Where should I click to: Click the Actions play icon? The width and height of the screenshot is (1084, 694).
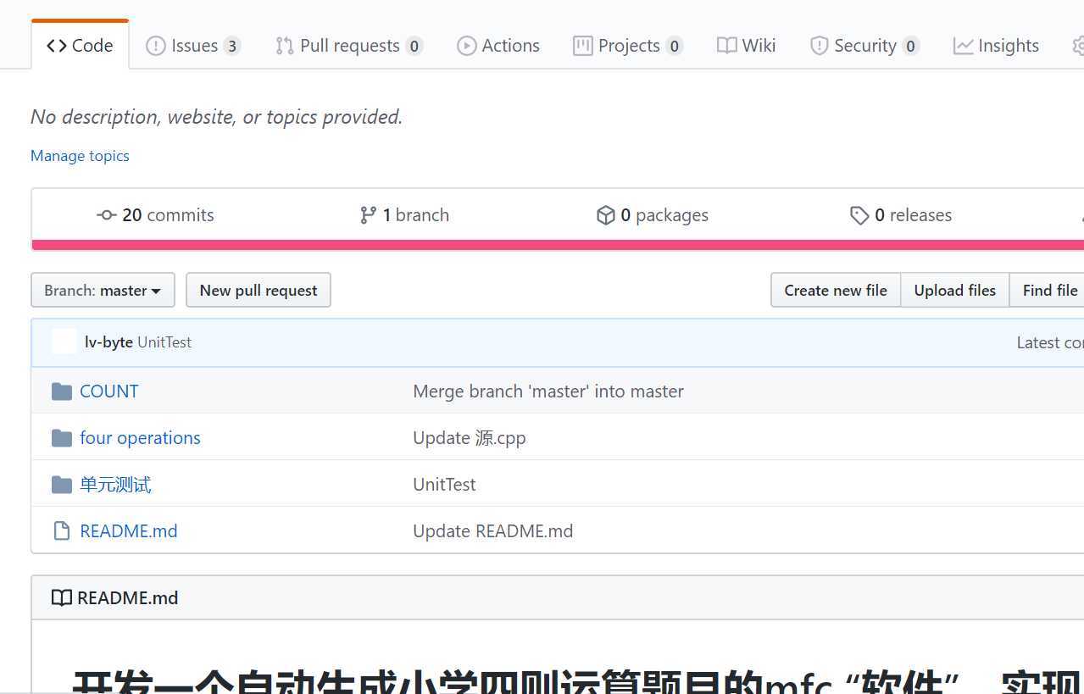tap(467, 46)
